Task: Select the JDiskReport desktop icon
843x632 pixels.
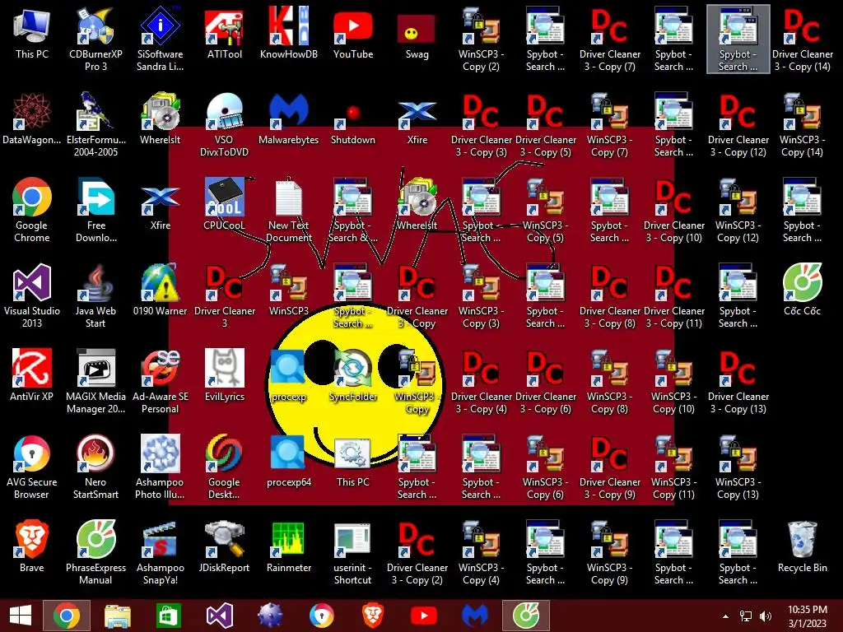Action: (x=225, y=546)
